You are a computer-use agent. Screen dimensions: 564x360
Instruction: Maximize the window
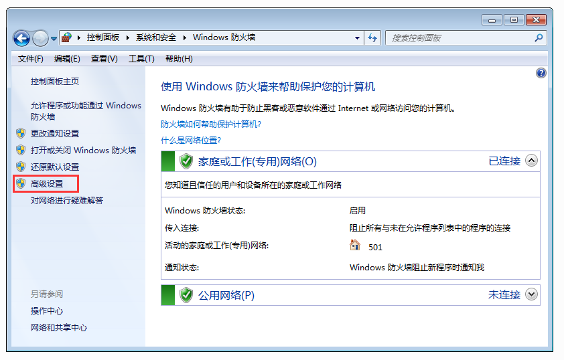tap(514, 20)
